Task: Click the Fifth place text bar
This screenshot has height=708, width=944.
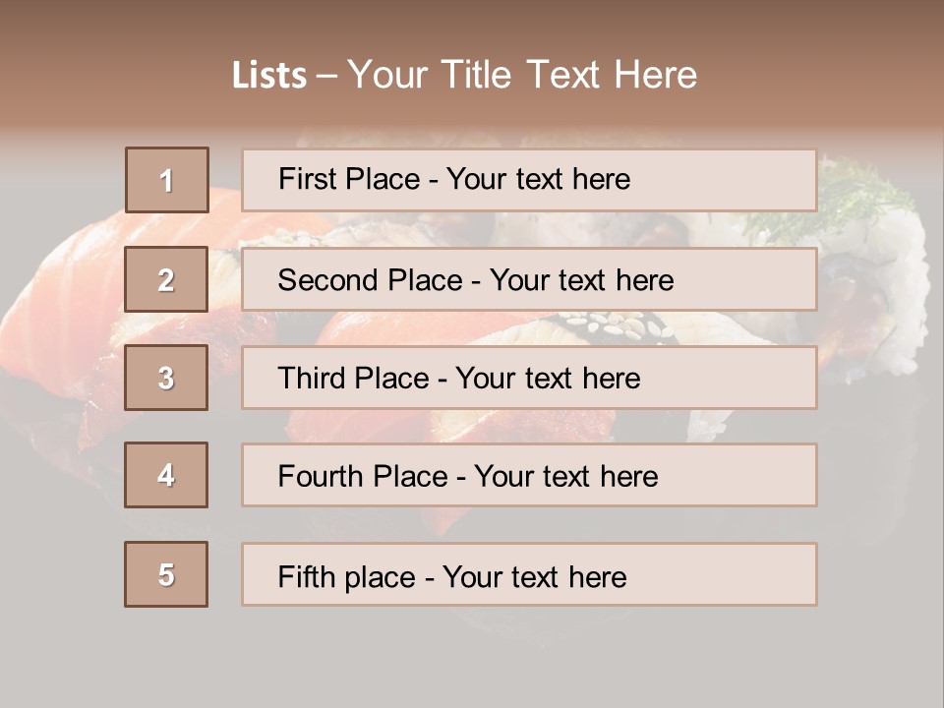Action: pos(529,574)
